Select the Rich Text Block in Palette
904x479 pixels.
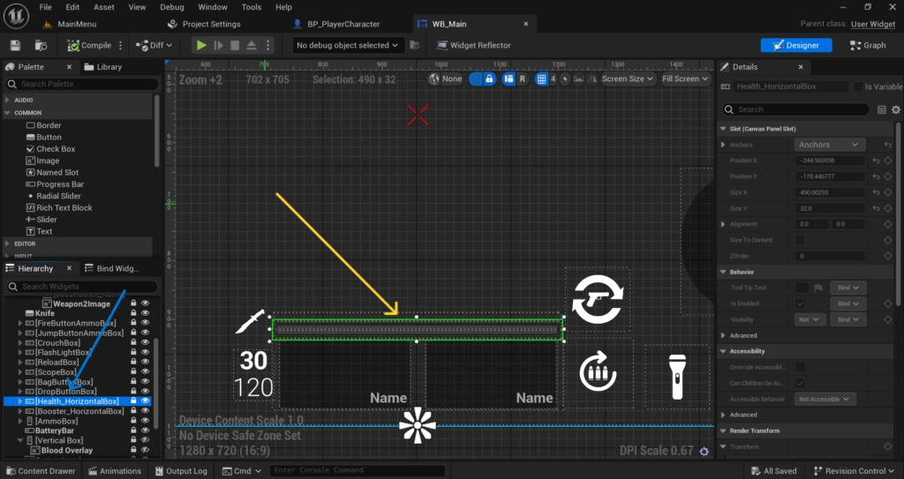tap(59, 208)
